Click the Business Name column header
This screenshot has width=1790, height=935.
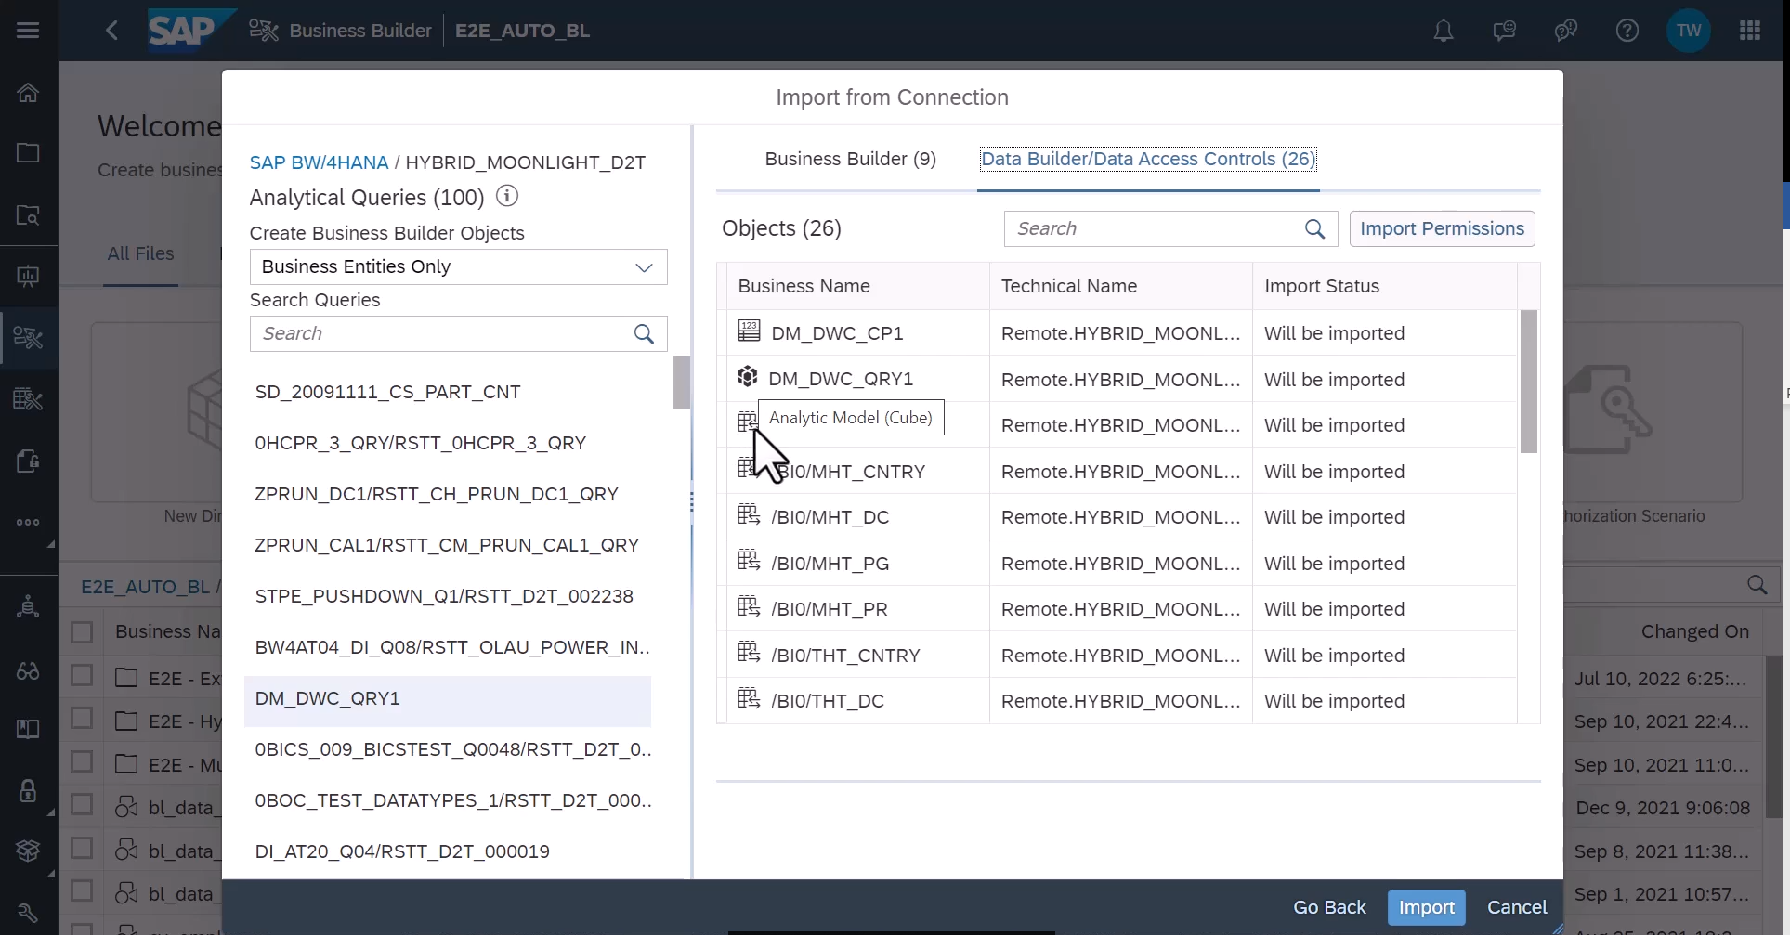click(857, 286)
